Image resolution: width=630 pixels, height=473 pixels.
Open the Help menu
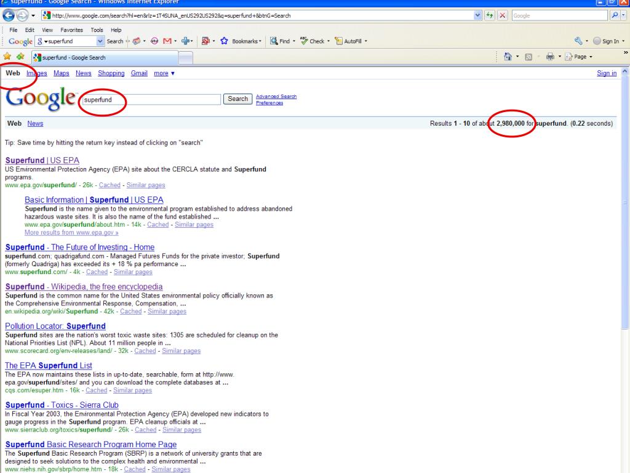tap(116, 30)
